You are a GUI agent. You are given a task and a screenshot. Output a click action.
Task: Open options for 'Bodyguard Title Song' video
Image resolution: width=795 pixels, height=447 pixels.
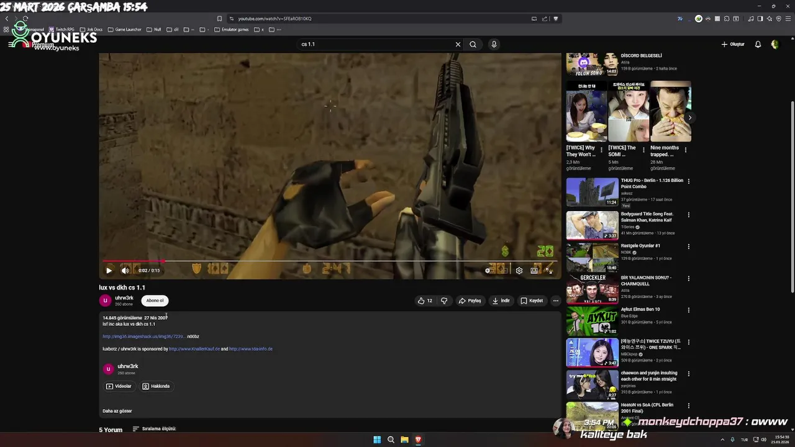click(x=688, y=214)
